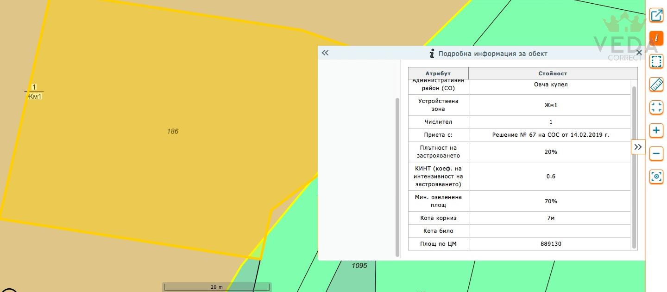Click the left pane scrollbar in info panel

click(397, 177)
